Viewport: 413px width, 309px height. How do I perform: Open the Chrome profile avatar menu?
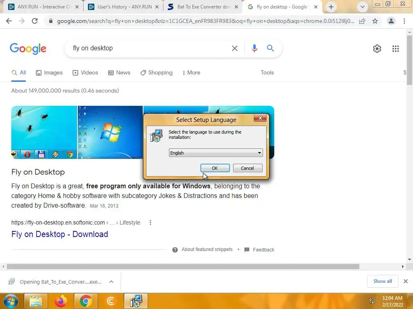391,21
